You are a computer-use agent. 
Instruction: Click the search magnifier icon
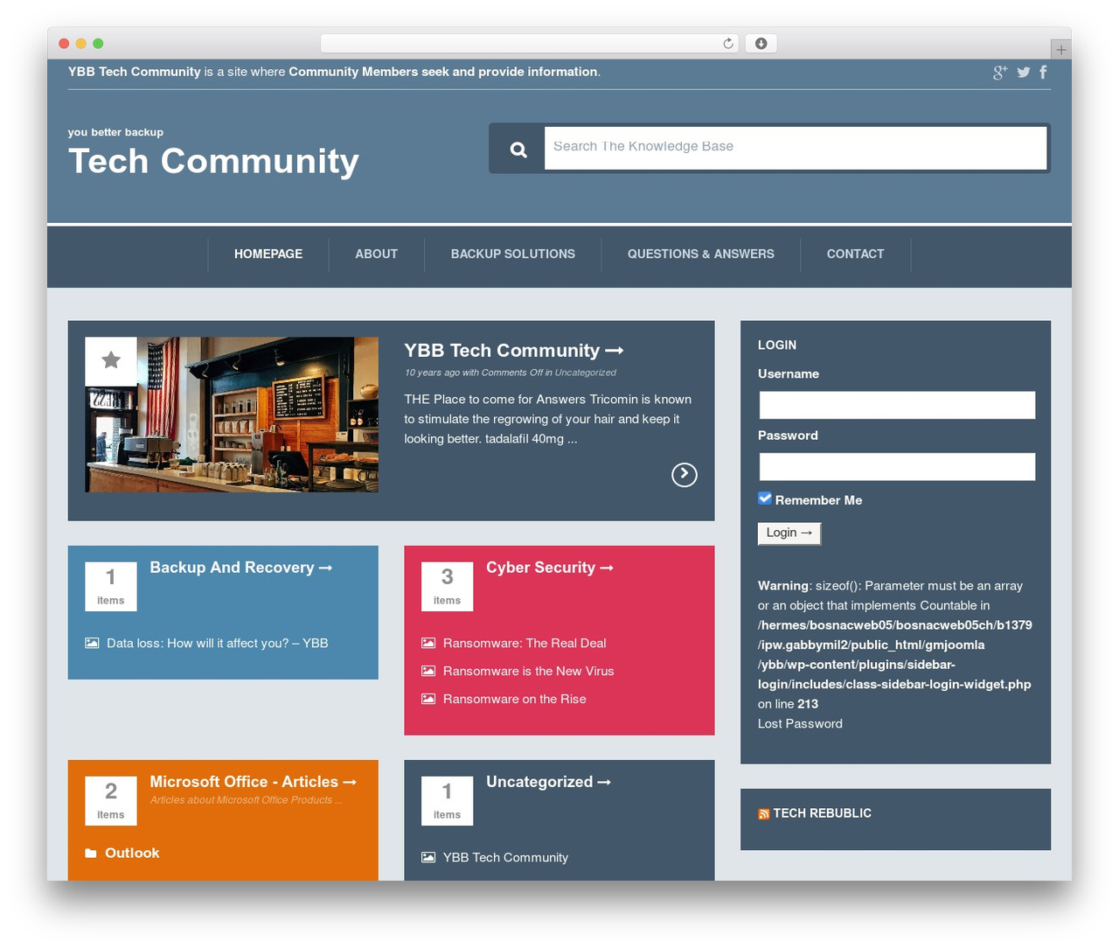(518, 150)
